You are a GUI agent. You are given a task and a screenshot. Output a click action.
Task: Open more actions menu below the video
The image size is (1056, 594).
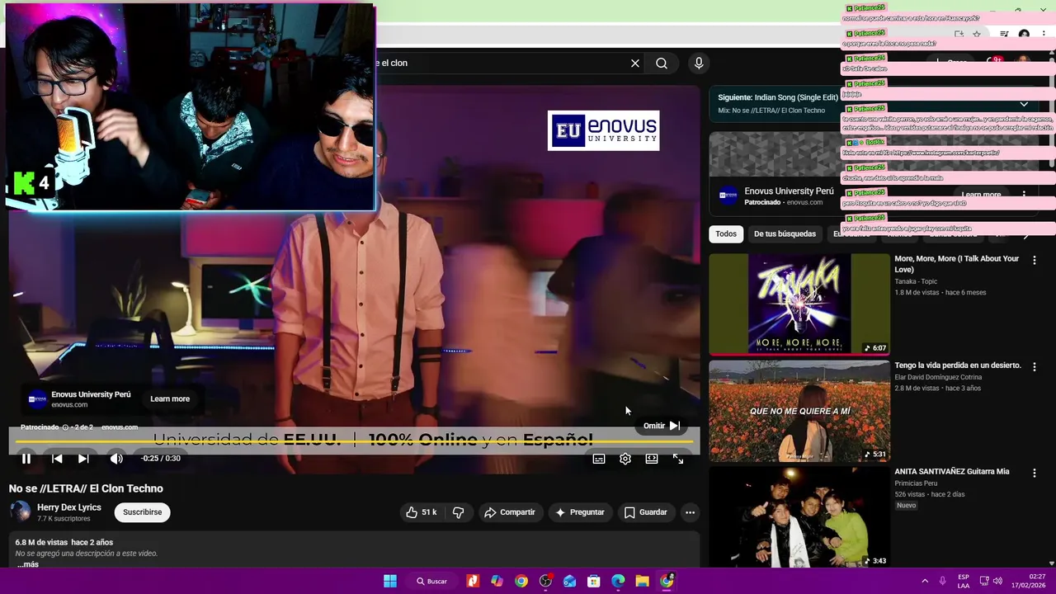[x=690, y=512]
